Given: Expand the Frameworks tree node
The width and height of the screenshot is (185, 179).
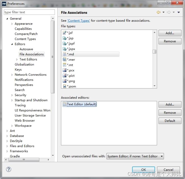Looking at the screenshot, I should (x=7, y=151).
